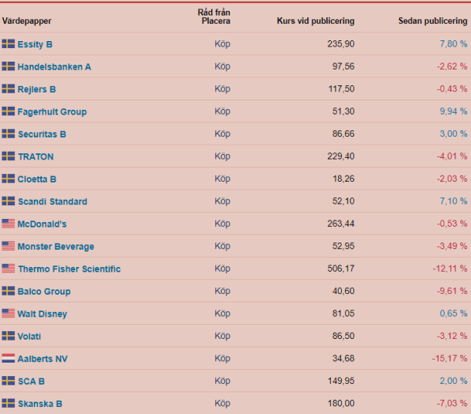
Task: Click the Swedish flag beside SCA B
Action: coord(8,381)
